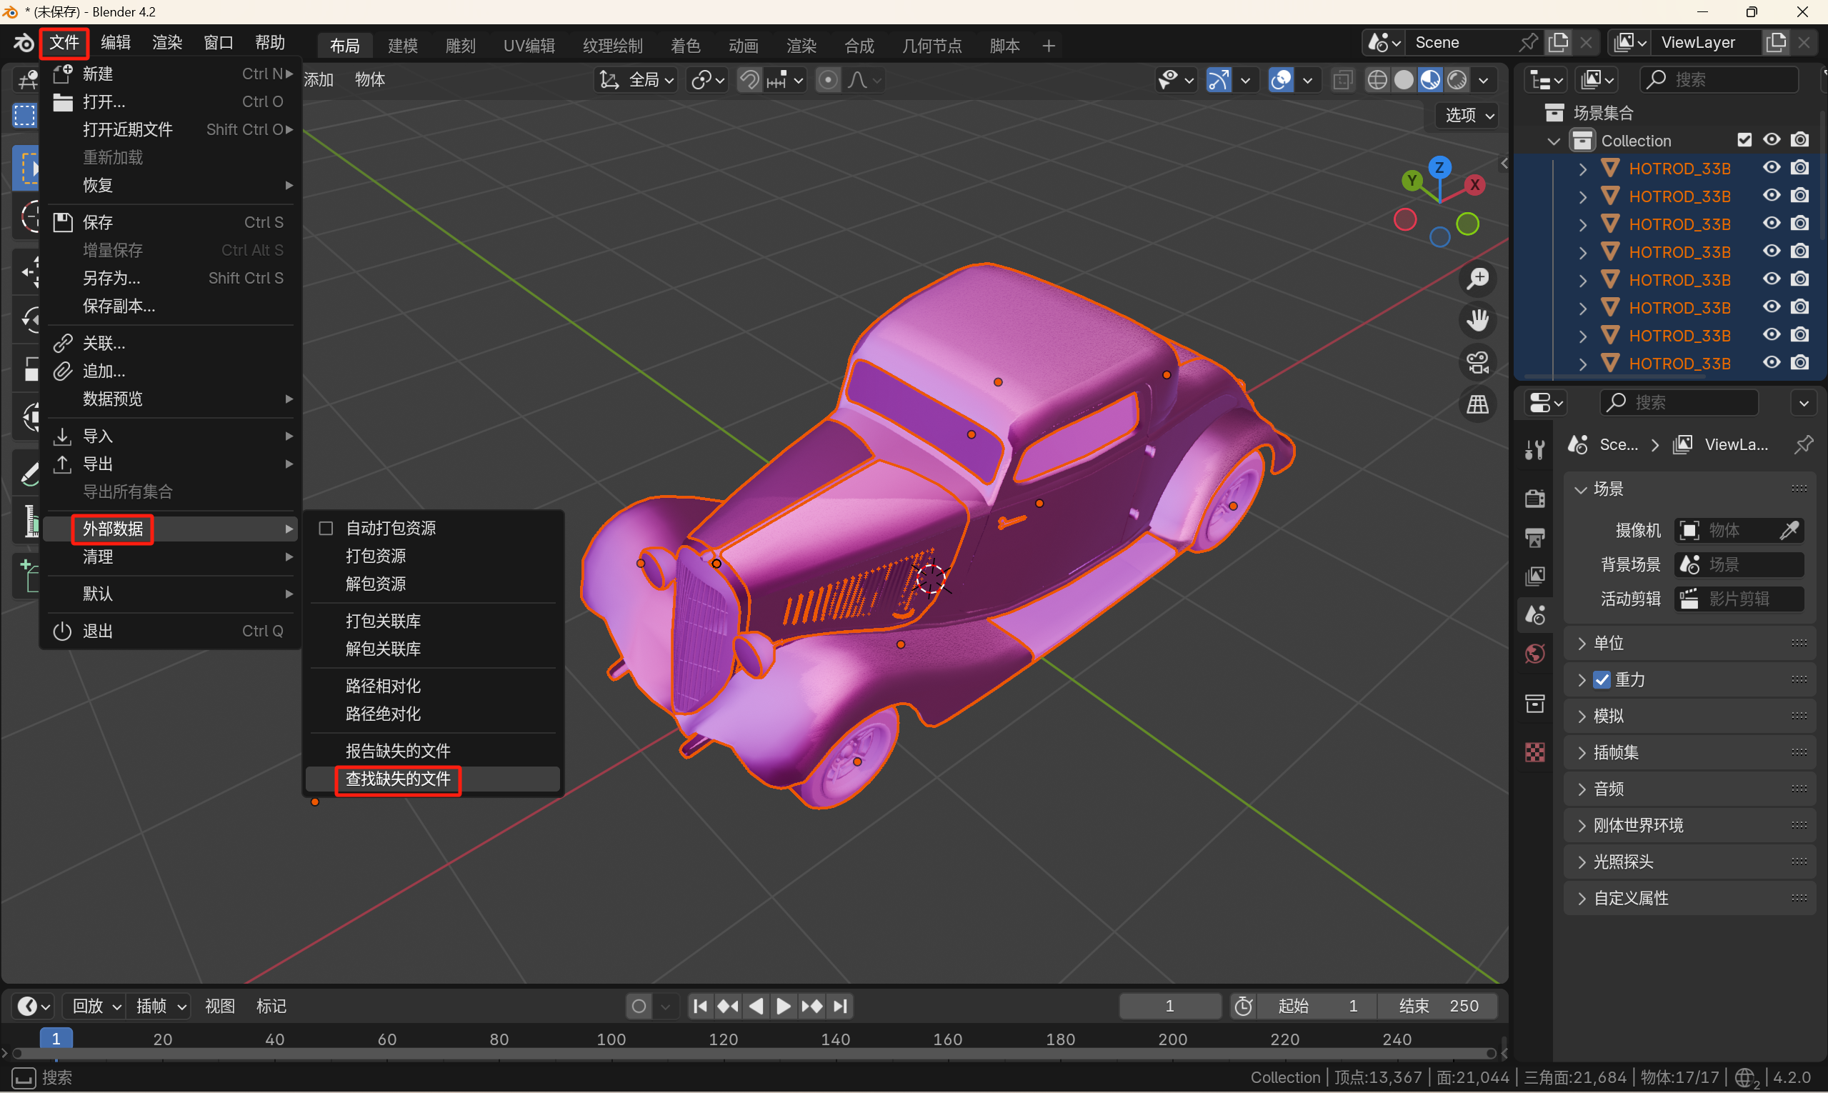Open the 选项 options dropdown
The height and width of the screenshot is (1093, 1828).
[x=1469, y=115]
